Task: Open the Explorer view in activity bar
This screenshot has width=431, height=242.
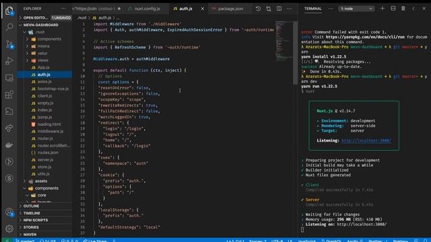Action: 9,11
